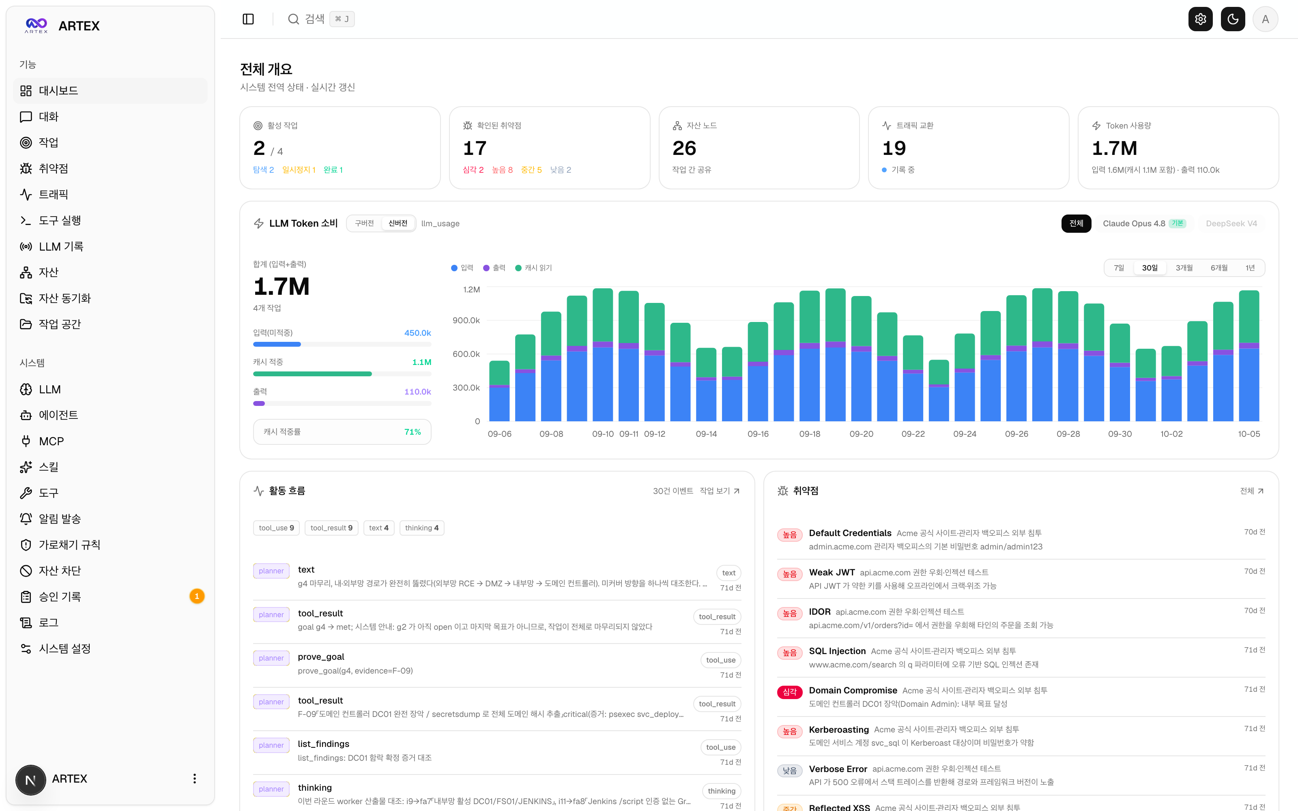Open the Kerberoasting vulnerability row
Screen dimensions: 1298x811
[x=1021, y=736]
